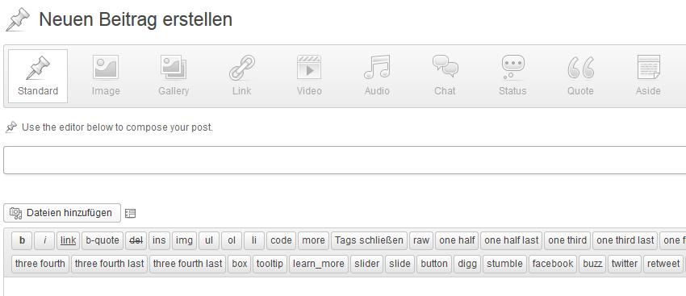Insert bold tag with the b button
The height and width of the screenshot is (296, 686).
[x=22, y=240]
